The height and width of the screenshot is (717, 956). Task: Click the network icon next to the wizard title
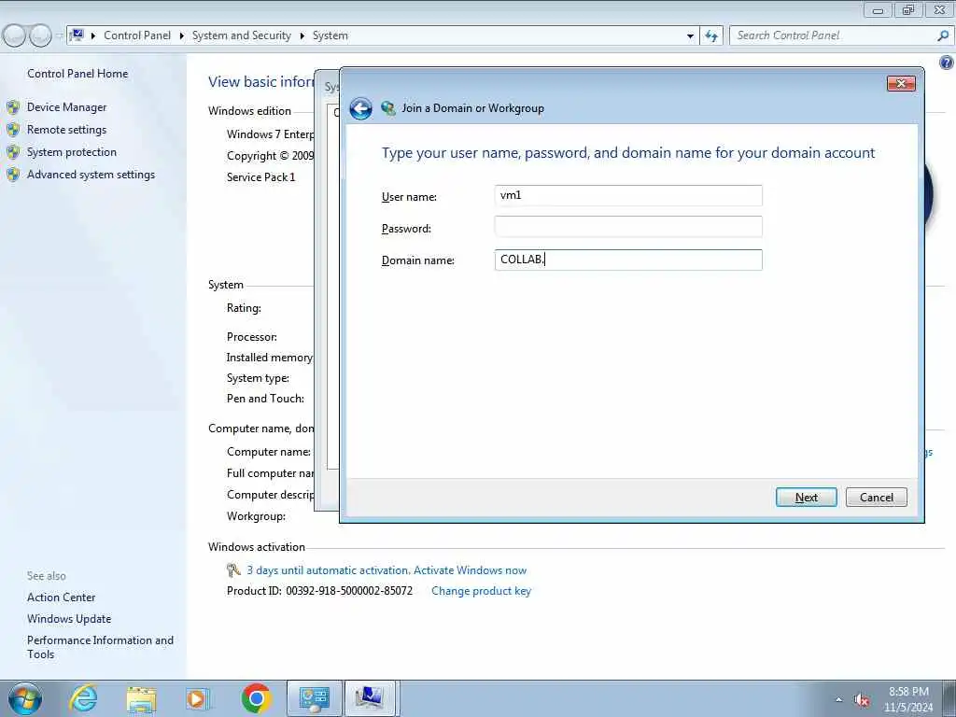click(387, 108)
